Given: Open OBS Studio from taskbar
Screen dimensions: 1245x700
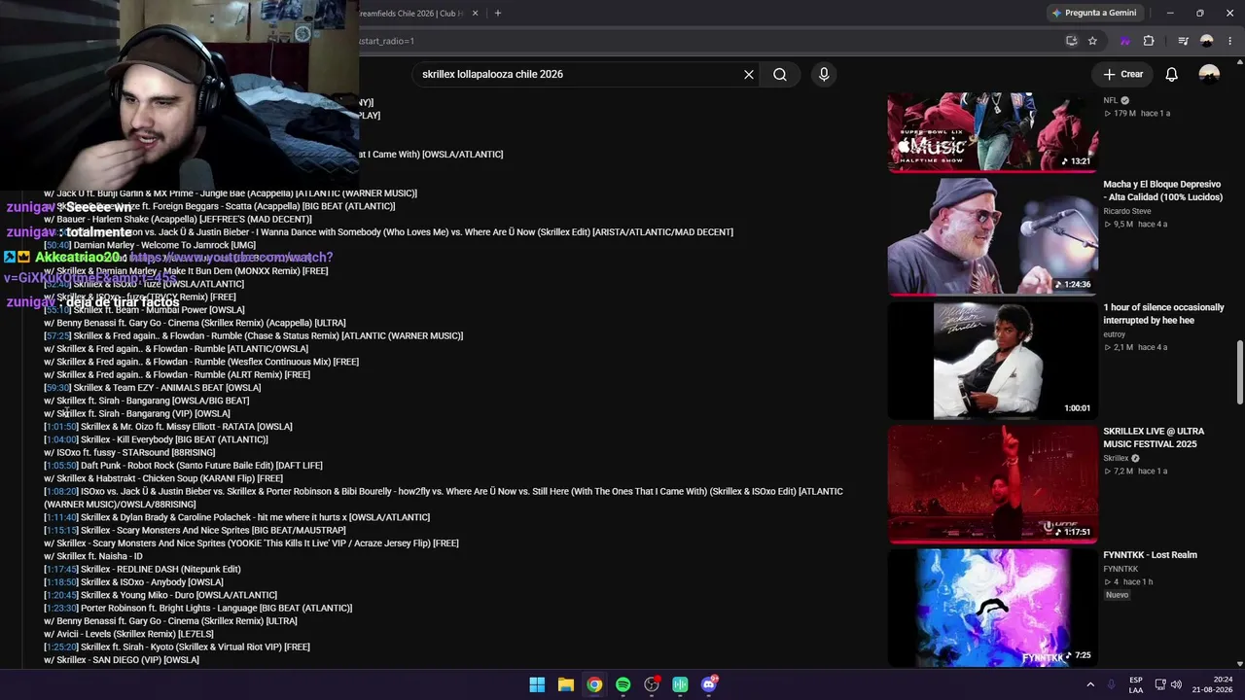Looking at the screenshot, I should pyautogui.click(x=652, y=684).
